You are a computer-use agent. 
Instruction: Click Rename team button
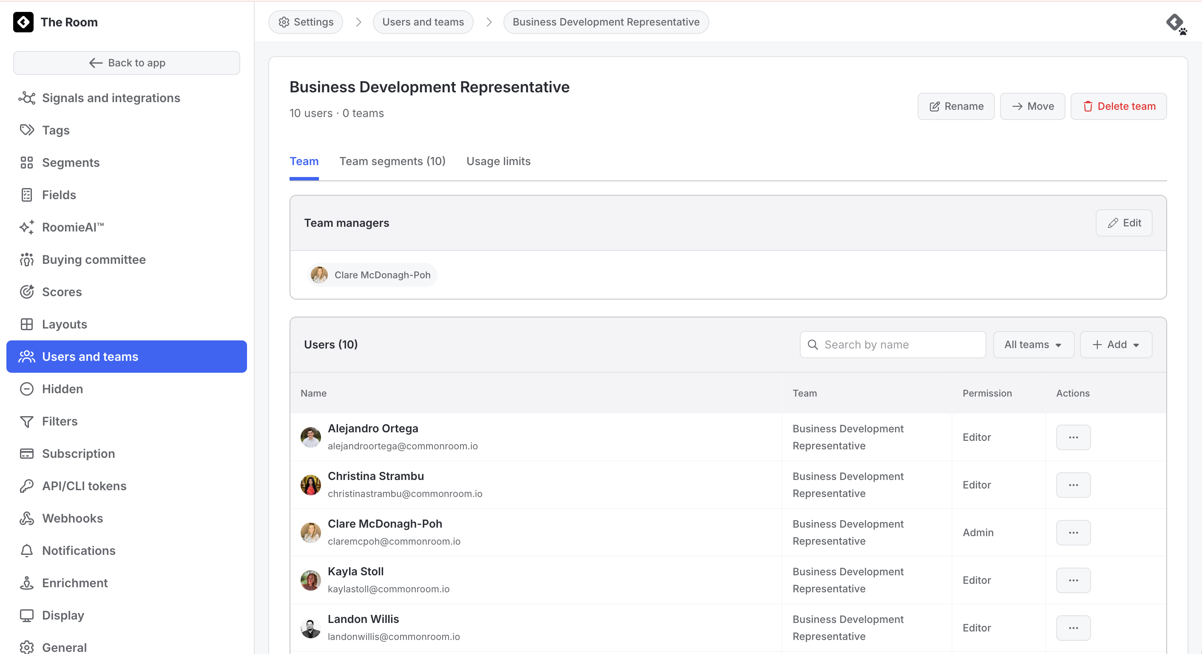(x=956, y=106)
